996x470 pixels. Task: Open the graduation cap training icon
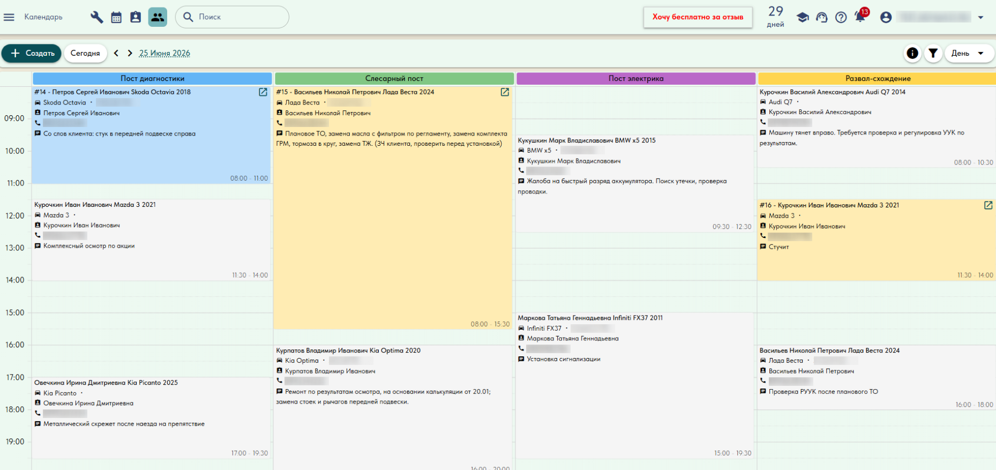click(803, 17)
